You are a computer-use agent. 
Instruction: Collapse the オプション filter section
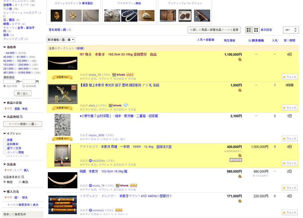(5, 134)
